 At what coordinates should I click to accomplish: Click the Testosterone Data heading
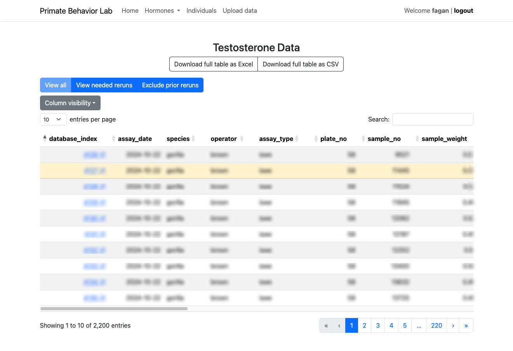256,48
